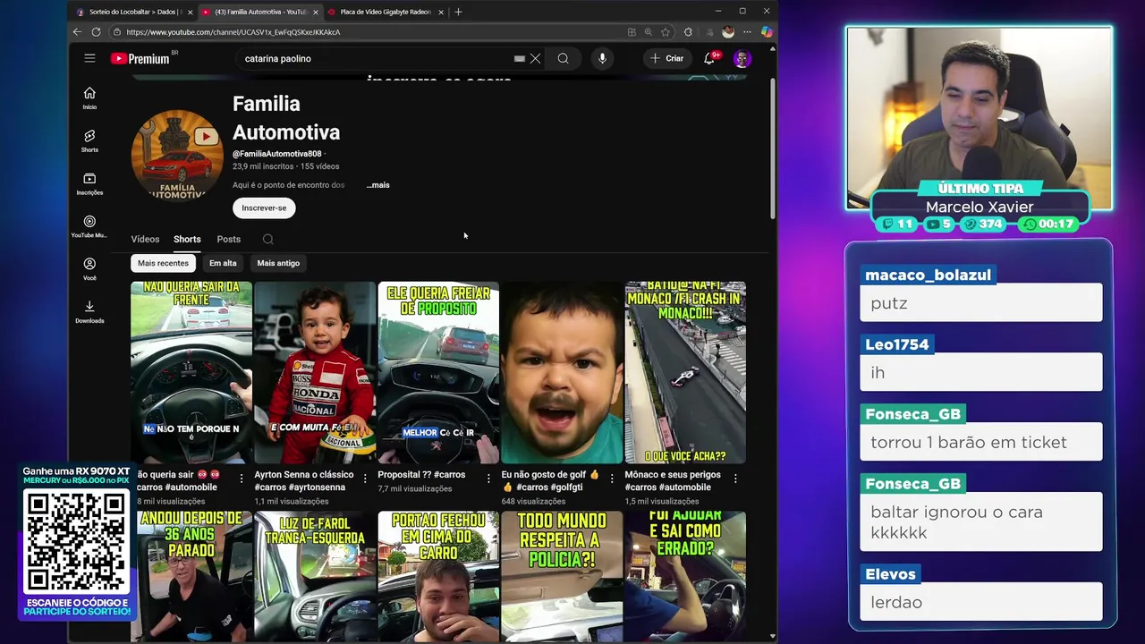Image resolution: width=1145 pixels, height=644 pixels.
Task: Reload the page with the refresh icon
Action: point(96,32)
